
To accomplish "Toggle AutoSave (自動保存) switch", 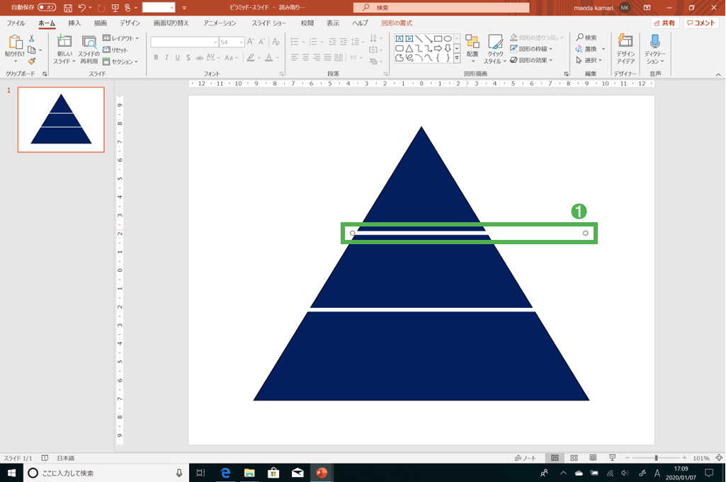I will (47, 7).
